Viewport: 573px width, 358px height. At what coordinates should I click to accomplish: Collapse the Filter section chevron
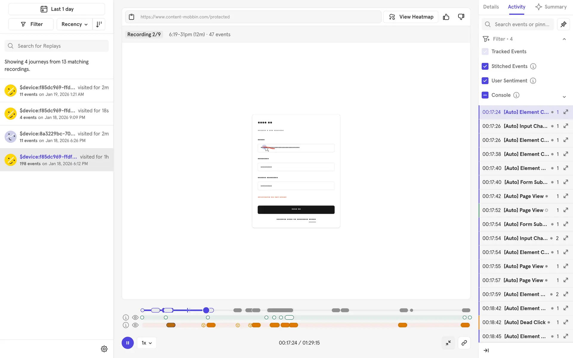click(564, 39)
